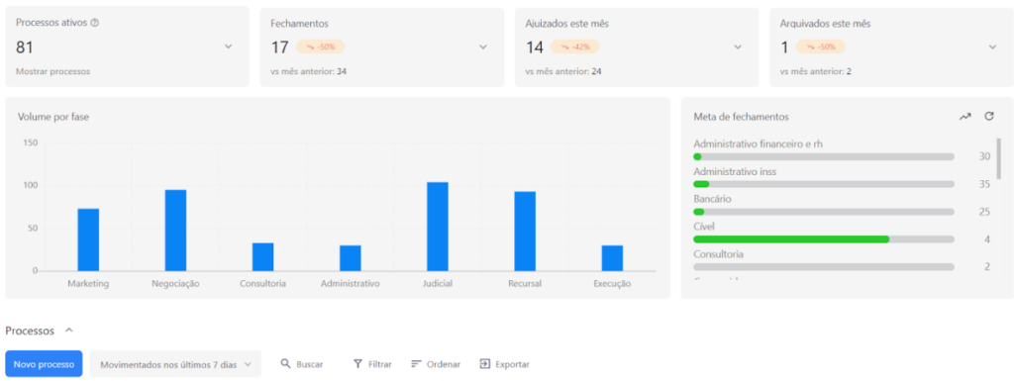
Task: Expand the Ajuizados este mês card chevron
Action: pyautogui.click(x=738, y=47)
